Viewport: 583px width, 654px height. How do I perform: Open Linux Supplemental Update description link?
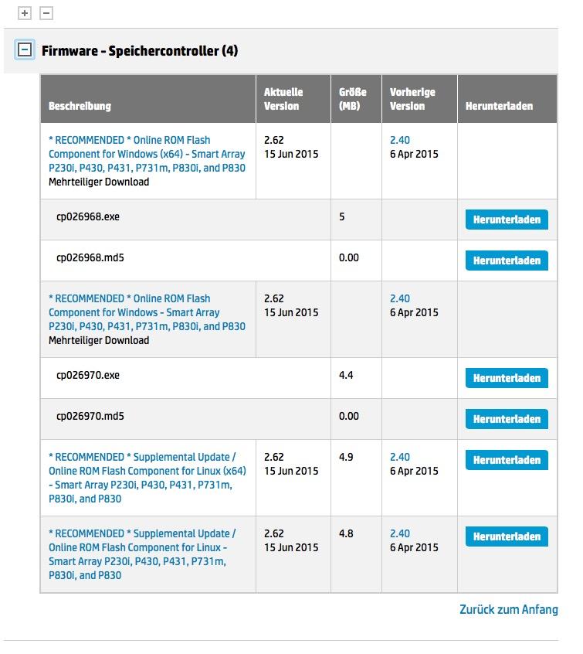point(142,554)
